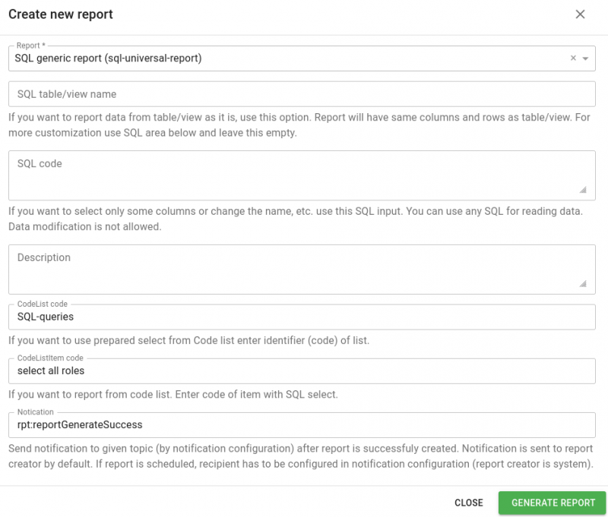Click the notification field with rpt:reportGenerateSuccess
The height and width of the screenshot is (517, 608).
(301, 425)
